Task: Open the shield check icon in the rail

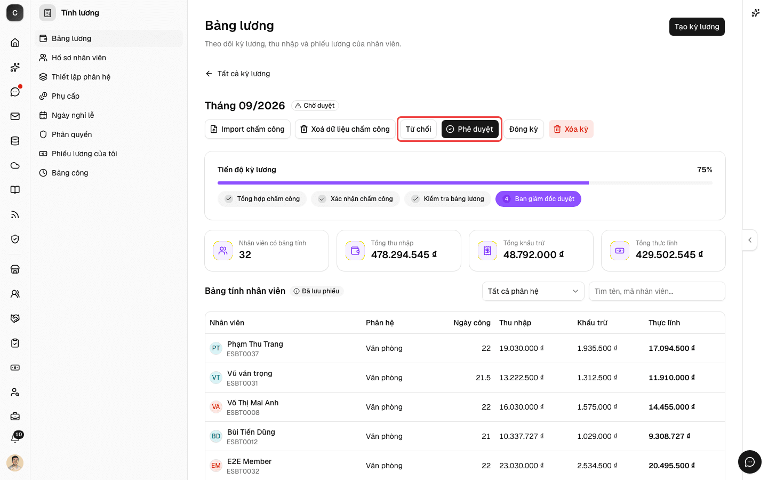Action: 15,239
